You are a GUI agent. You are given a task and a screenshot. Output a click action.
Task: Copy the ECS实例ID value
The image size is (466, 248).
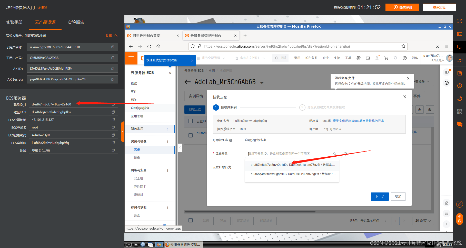[113, 143]
